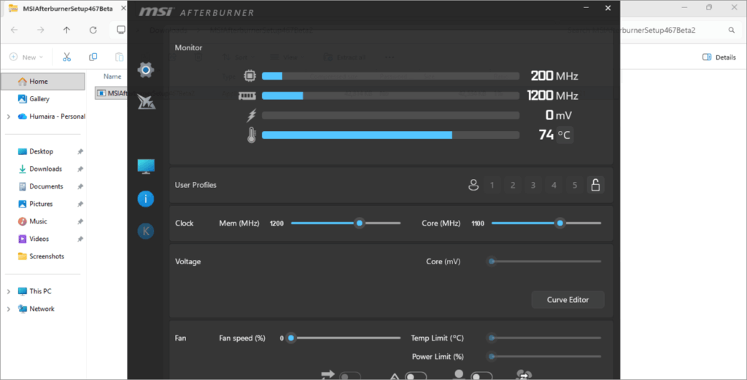
Task: Click the pin icon beside Documents
Action: 80,187
